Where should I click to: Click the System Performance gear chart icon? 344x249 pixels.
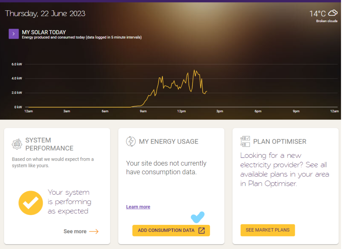point(17,144)
